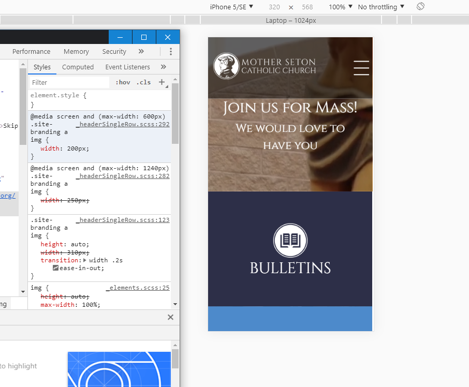Image resolution: width=469 pixels, height=387 pixels.
Task: Open the ease-in-out bezier curve editor
Action: 56,268
